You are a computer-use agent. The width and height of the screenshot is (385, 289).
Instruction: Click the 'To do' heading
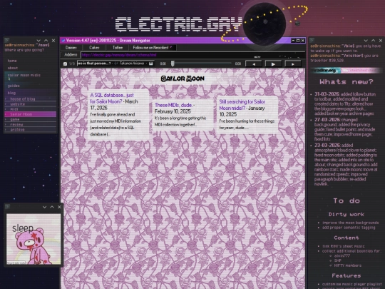coord(346,201)
